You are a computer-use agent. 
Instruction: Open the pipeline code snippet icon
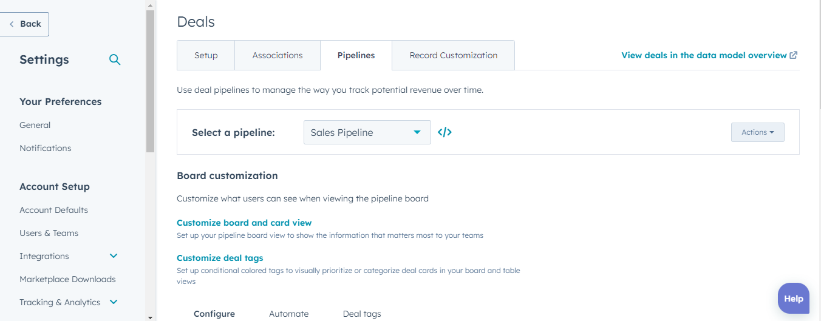pos(445,132)
